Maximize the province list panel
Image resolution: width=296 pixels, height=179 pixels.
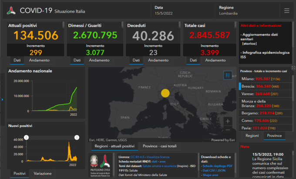pyautogui.click(x=293, y=68)
